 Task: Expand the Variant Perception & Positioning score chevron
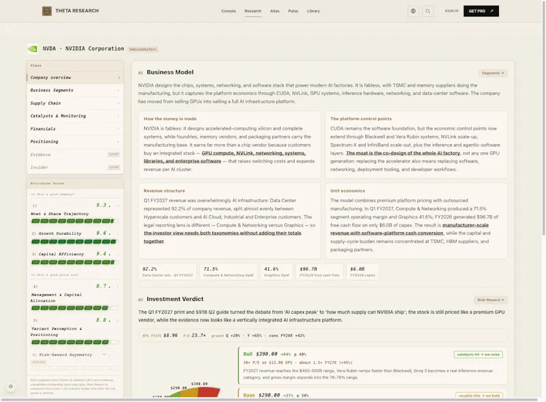tap(117, 320)
